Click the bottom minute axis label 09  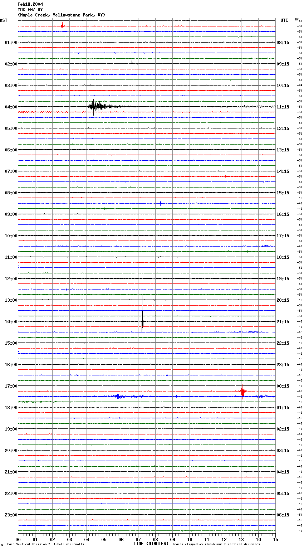coord(172,539)
